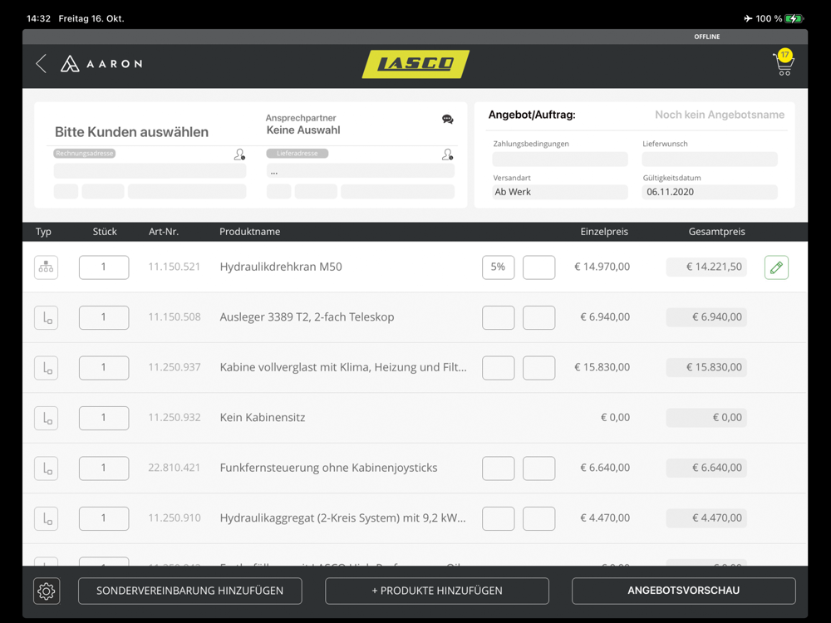Click first discount box for Kabine vollverglast
The height and width of the screenshot is (623, 831).
(498, 368)
